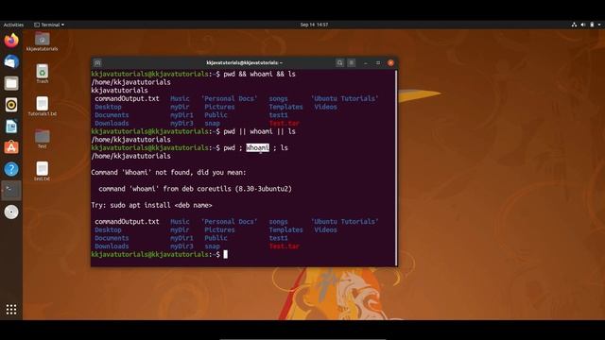Open Ubuntu Software from the dock
This screenshot has height=340, width=605.
click(11, 147)
